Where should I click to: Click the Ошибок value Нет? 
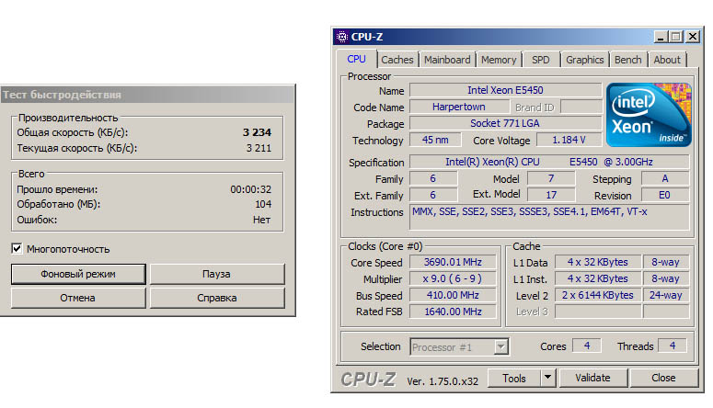click(x=262, y=220)
